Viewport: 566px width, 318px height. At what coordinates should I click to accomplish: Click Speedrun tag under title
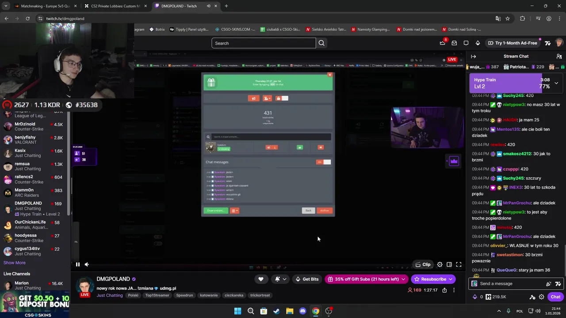coord(184,295)
